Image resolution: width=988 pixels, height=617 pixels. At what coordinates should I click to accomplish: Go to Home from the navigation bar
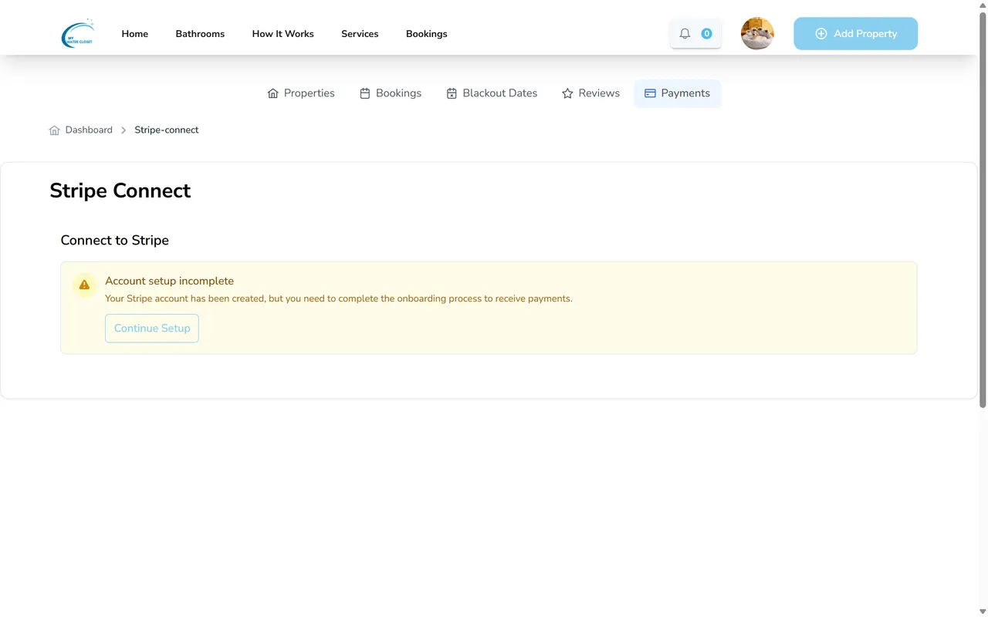point(134,34)
